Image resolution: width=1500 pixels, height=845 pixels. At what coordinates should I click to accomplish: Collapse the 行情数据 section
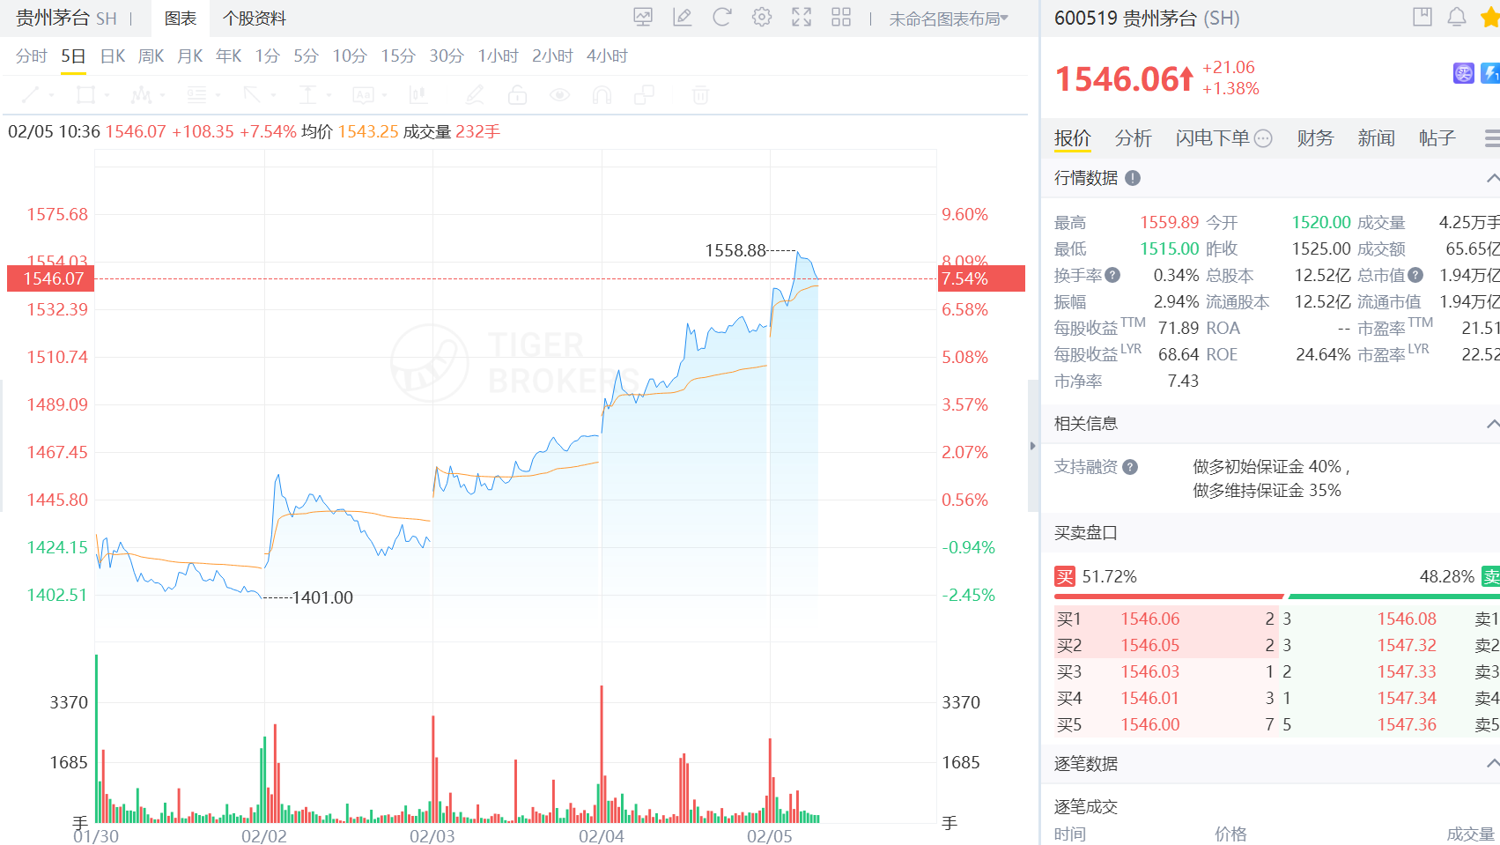coord(1490,178)
